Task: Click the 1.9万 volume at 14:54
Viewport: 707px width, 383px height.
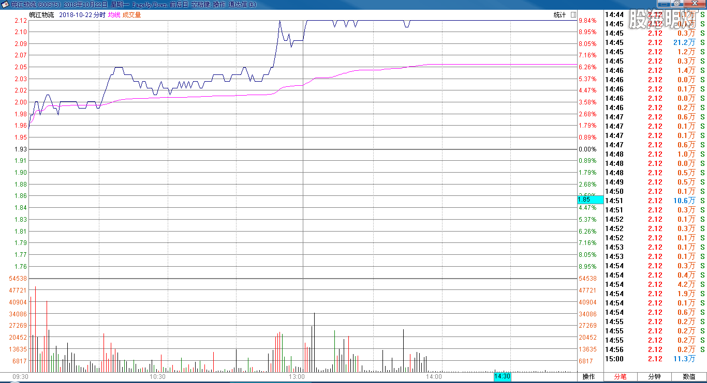Action: tap(686, 294)
